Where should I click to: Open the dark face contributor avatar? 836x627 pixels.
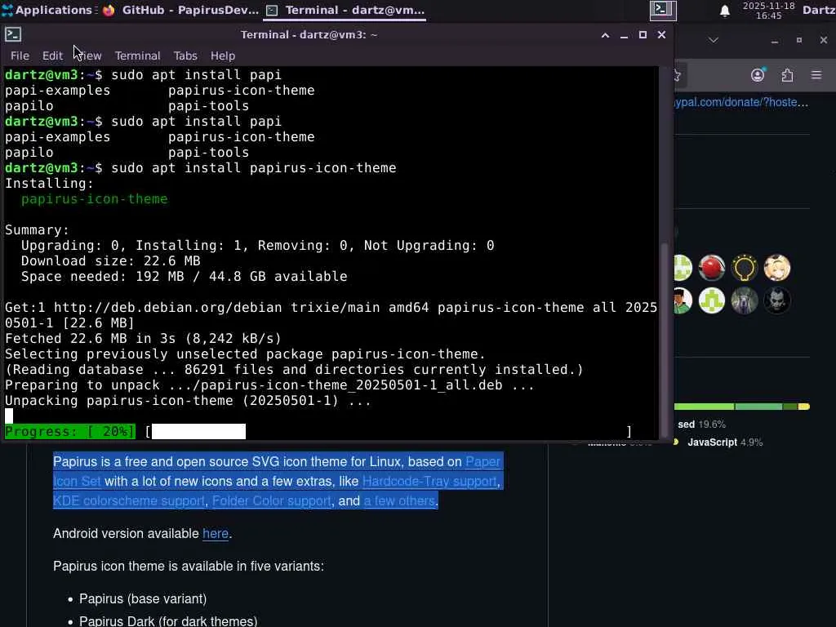(777, 300)
